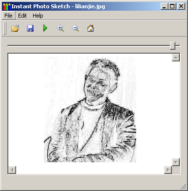Click the toolbar grip handle at left

point(5,28)
